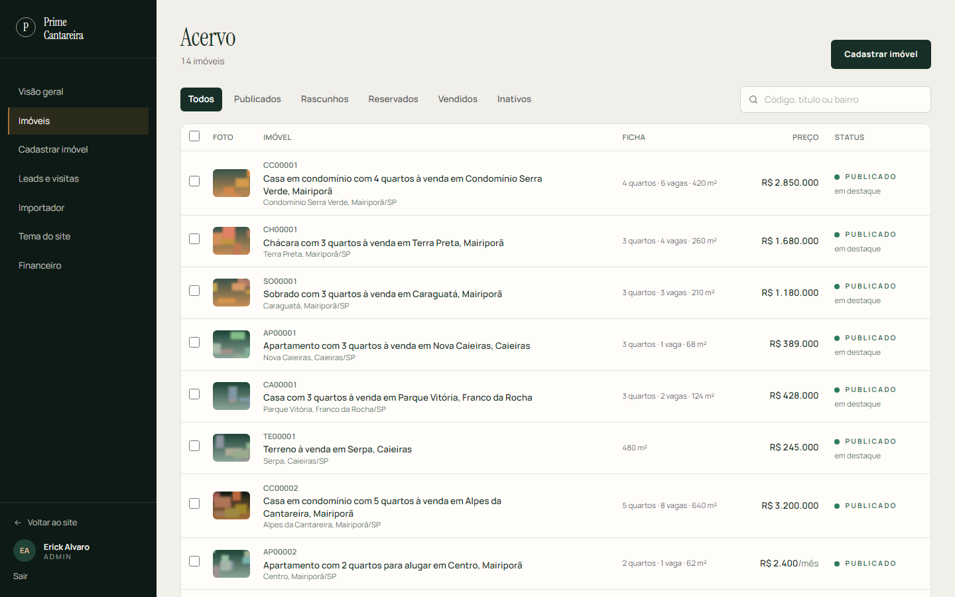Show the Rascunhos tab
Screen dimensions: 955x597
coord(324,99)
